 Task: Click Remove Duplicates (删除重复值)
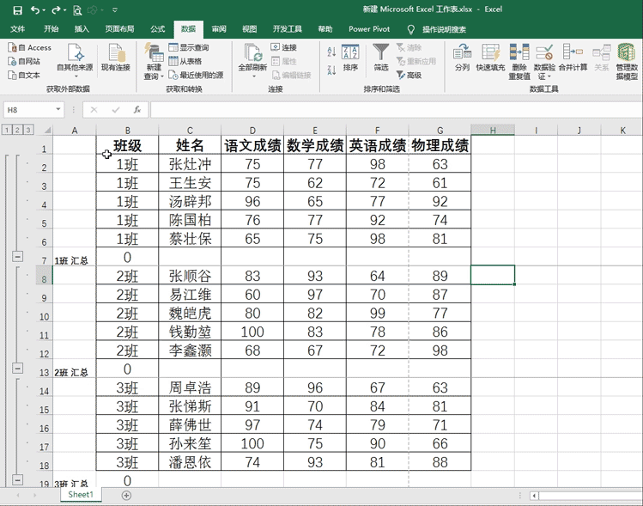[519, 62]
